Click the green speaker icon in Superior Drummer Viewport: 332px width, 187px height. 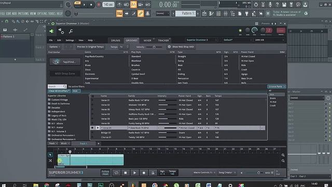pyautogui.click(x=52, y=31)
